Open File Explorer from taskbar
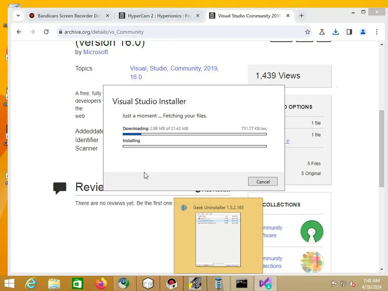The height and width of the screenshot is (291, 388). click(x=54, y=283)
